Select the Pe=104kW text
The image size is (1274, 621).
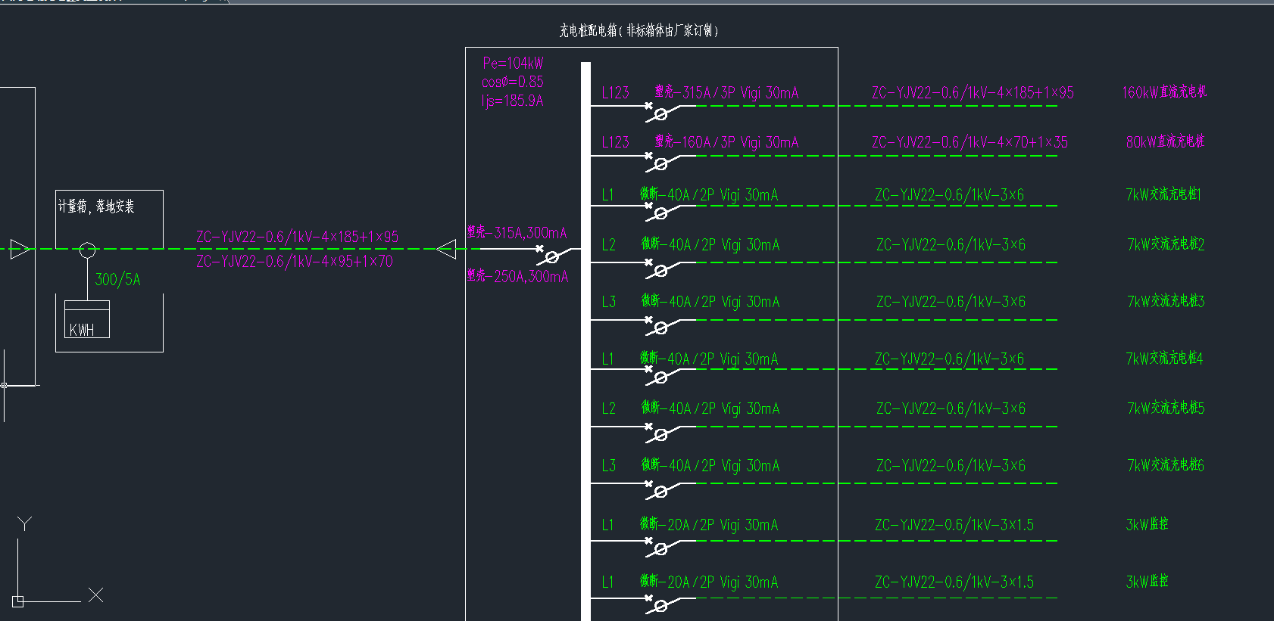[513, 64]
